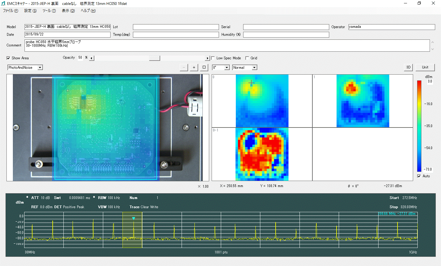
Task: Toggle the Show Area checkbox
Action: pyautogui.click(x=8, y=58)
